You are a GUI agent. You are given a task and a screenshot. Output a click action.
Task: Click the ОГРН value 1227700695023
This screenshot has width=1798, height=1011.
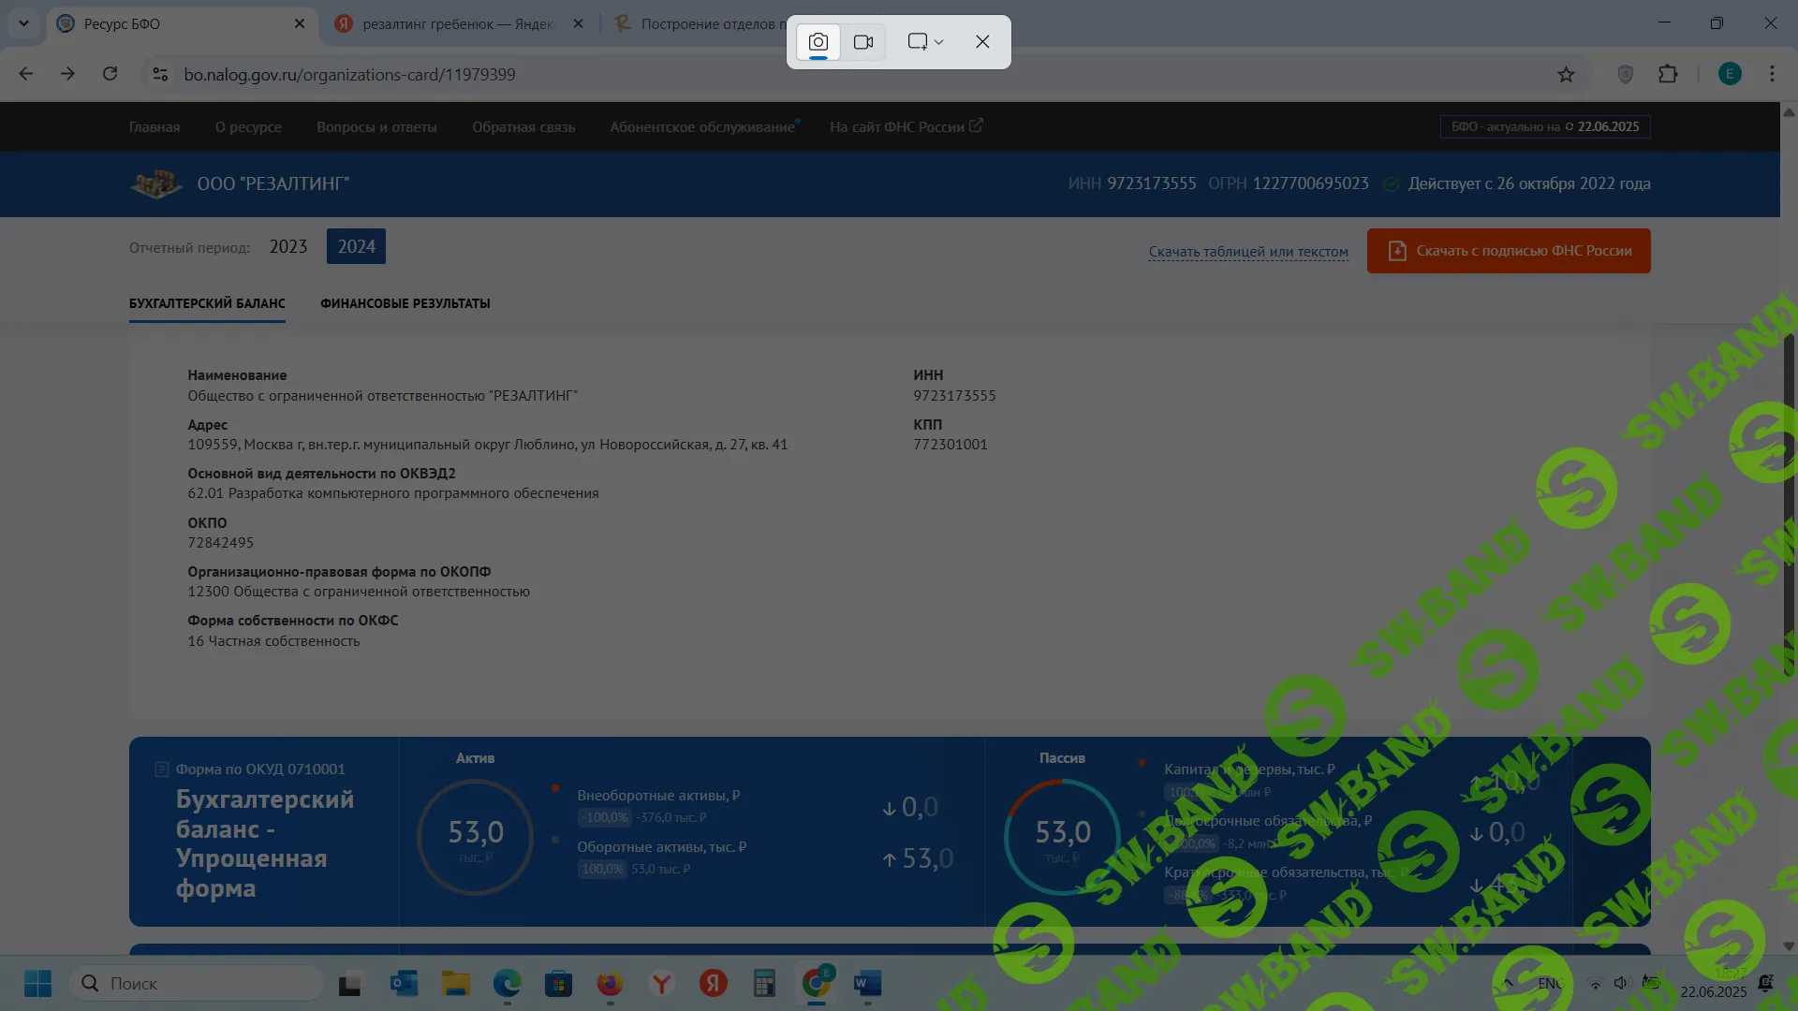(1311, 183)
